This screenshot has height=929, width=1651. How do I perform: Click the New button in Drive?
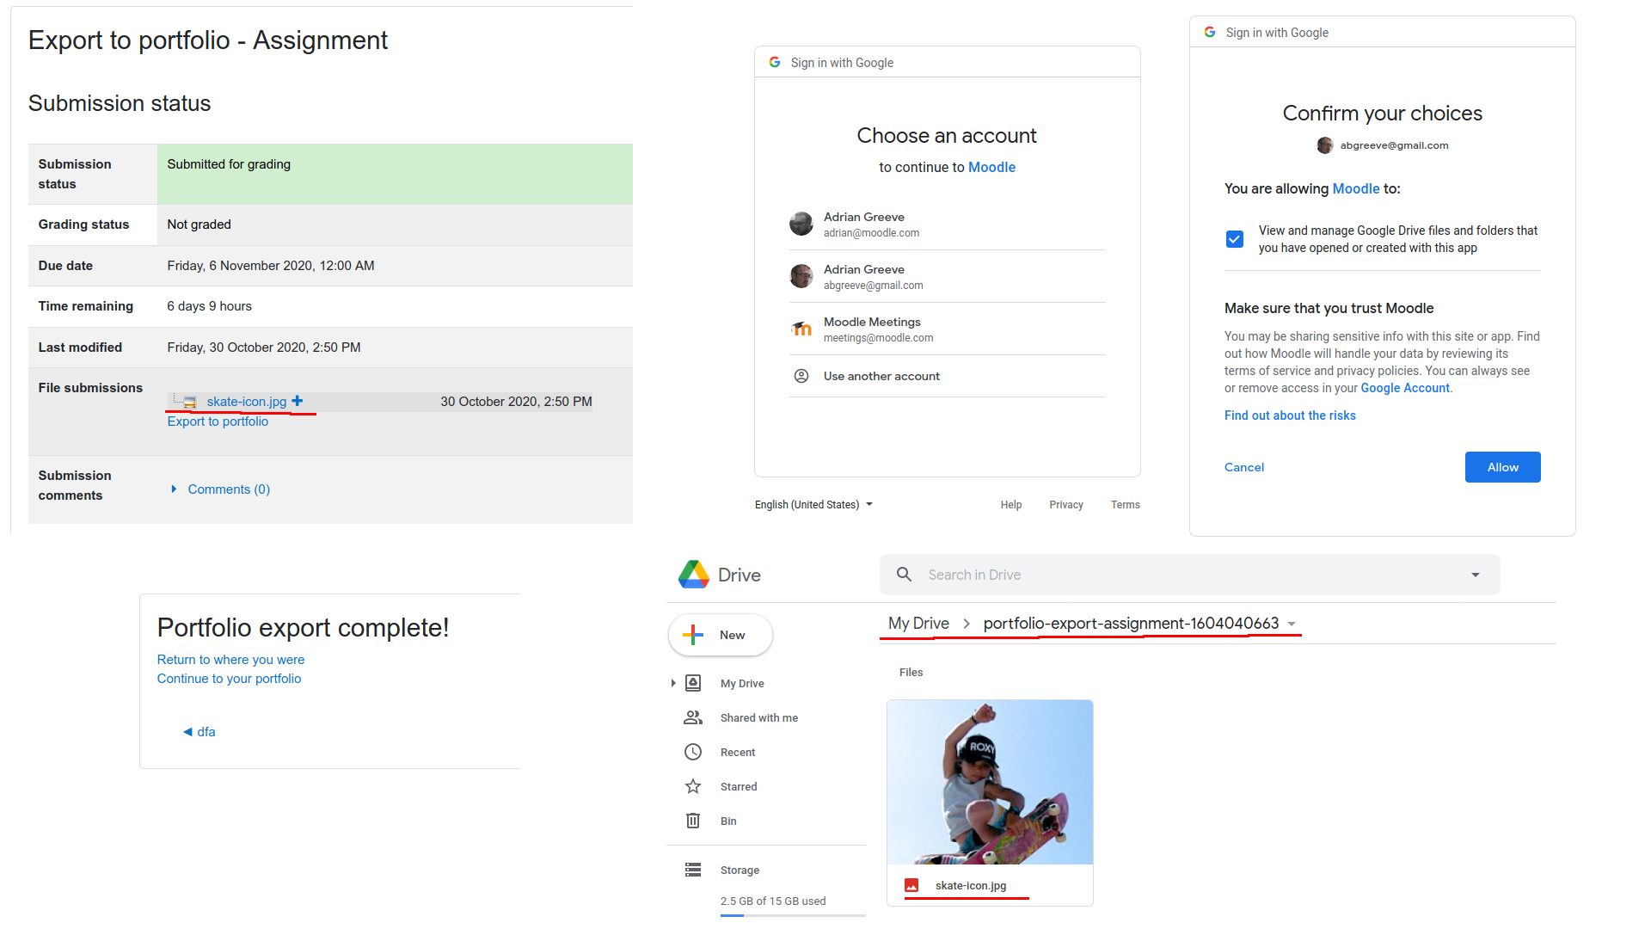coord(721,635)
